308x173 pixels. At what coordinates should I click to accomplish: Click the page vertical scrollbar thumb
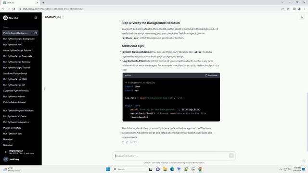[307, 122]
